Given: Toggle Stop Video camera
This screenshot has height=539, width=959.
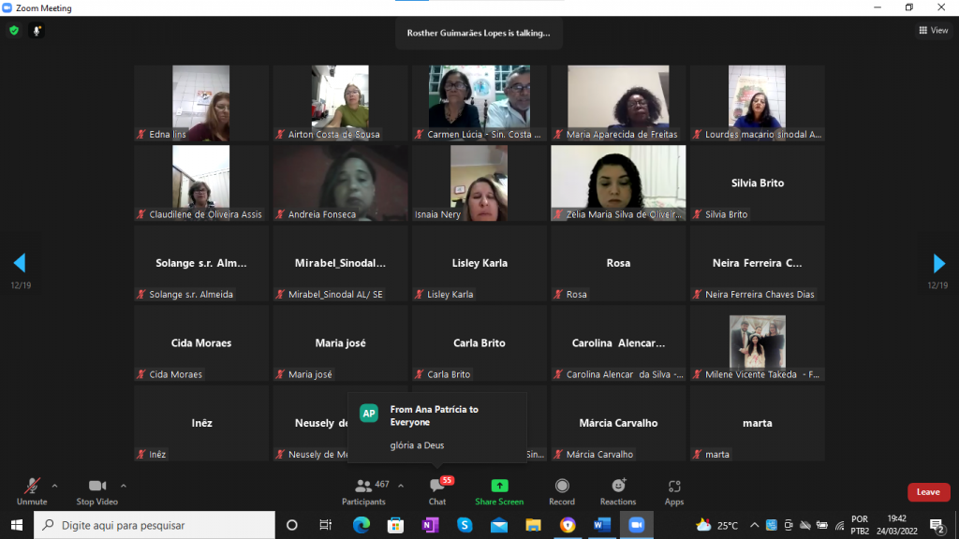Looking at the screenshot, I should tap(96, 490).
